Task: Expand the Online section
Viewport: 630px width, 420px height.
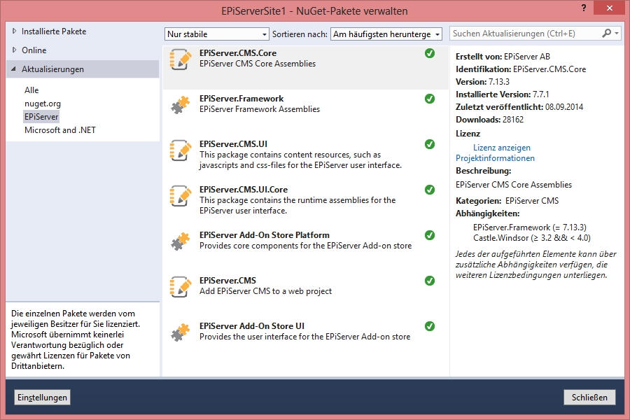Action: [x=15, y=50]
